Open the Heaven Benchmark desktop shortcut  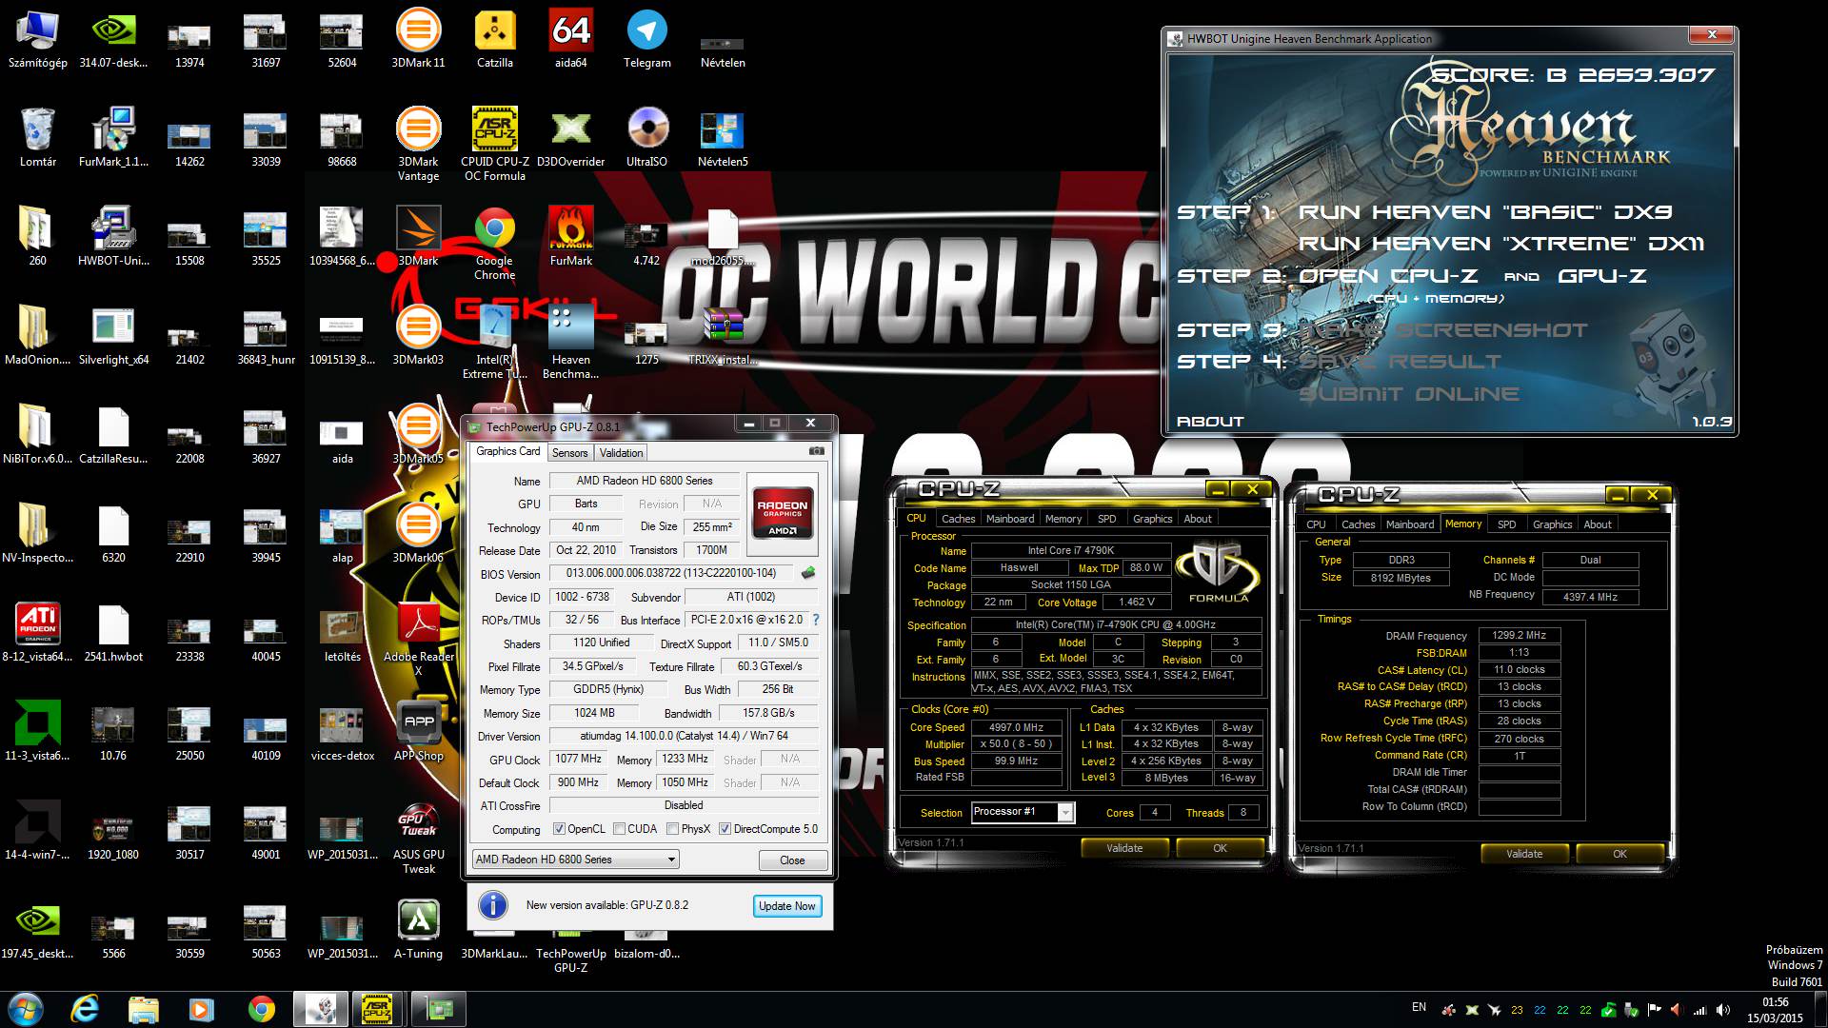pyautogui.click(x=570, y=343)
